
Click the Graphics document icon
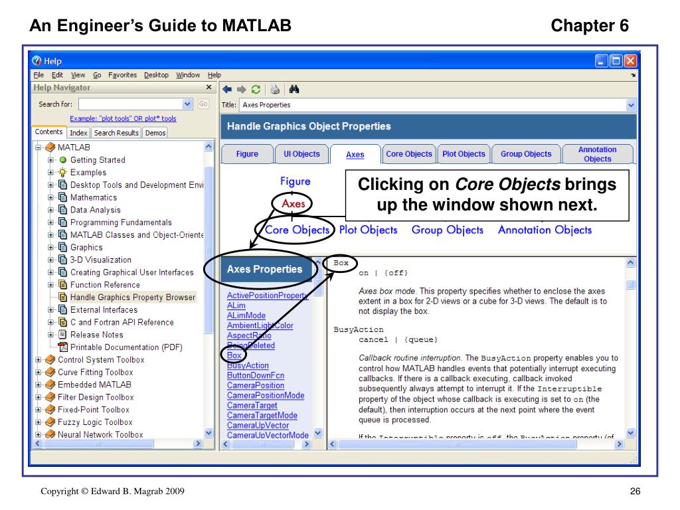pos(63,247)
